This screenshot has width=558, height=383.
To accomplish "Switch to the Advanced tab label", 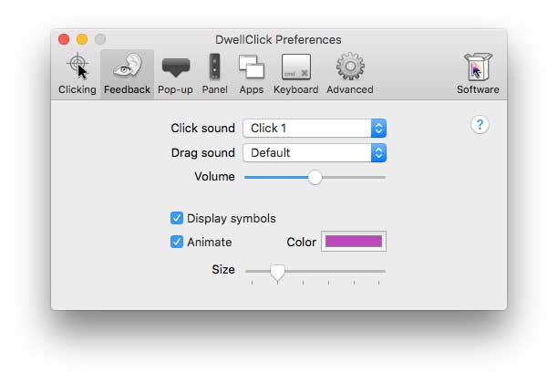I will 350,89.
